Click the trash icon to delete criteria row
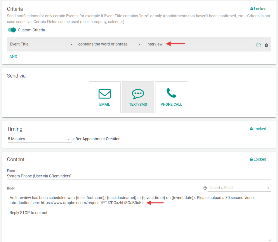 (266, 45)
